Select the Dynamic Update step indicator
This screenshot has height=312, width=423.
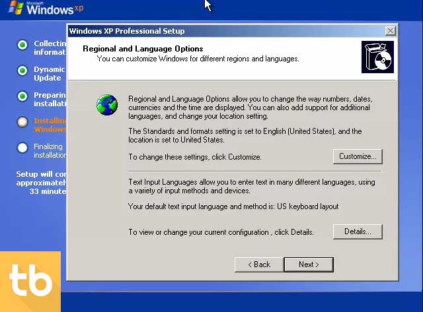pos(22,71)
